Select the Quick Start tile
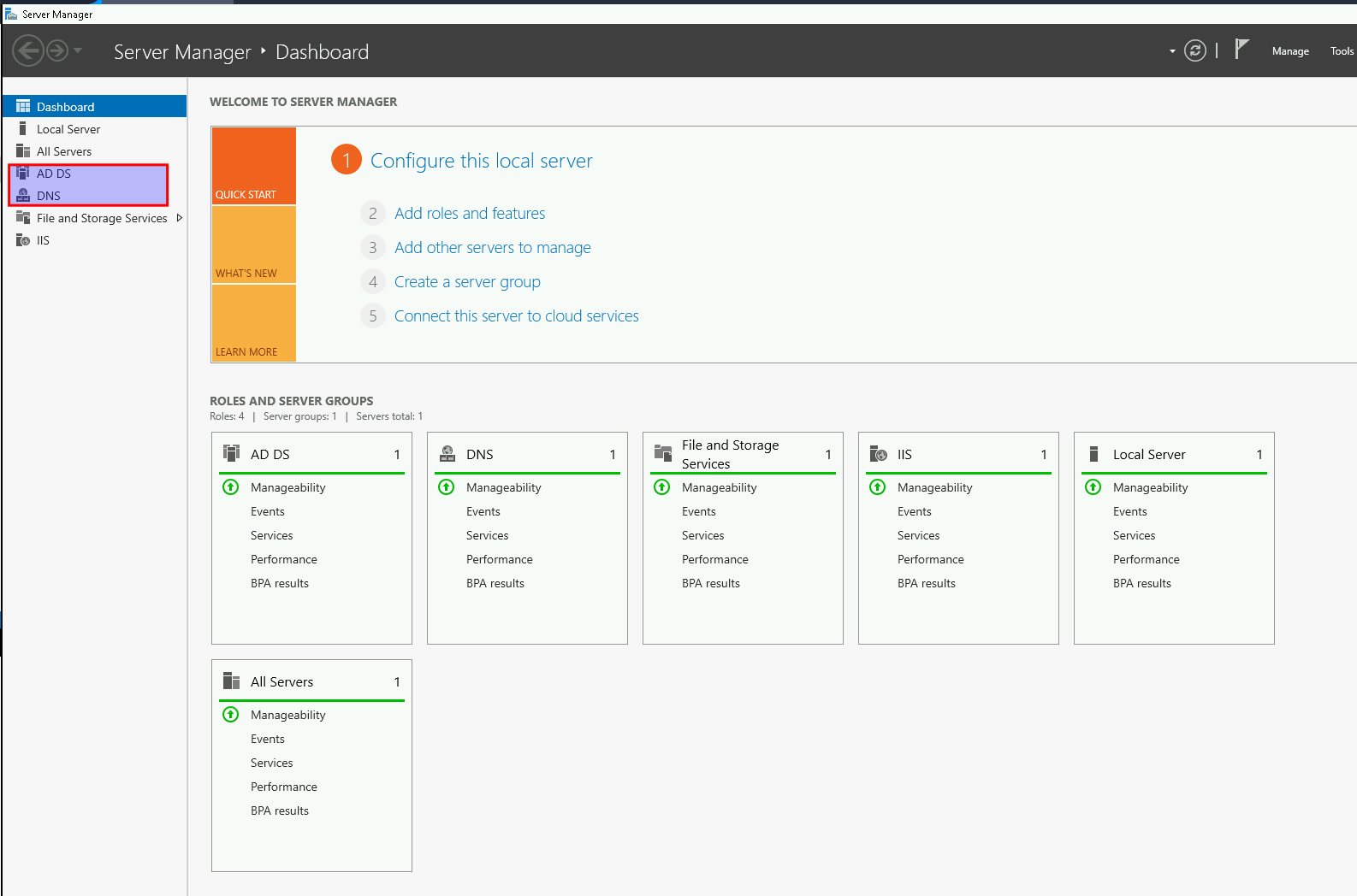This screenshot has width=1357, height=896. [254, 166]
